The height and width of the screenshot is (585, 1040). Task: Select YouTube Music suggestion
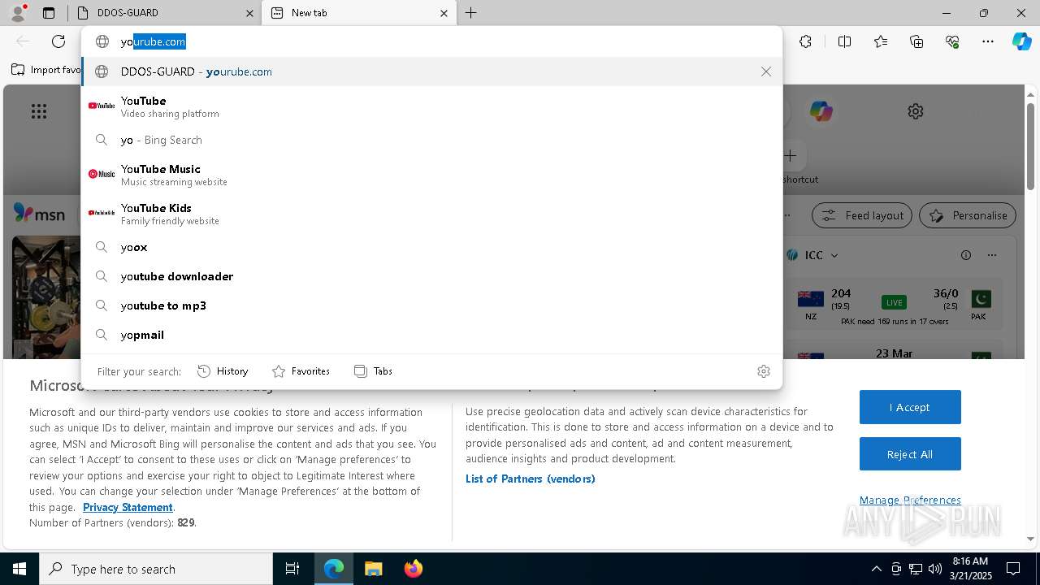tap(431, 175)
